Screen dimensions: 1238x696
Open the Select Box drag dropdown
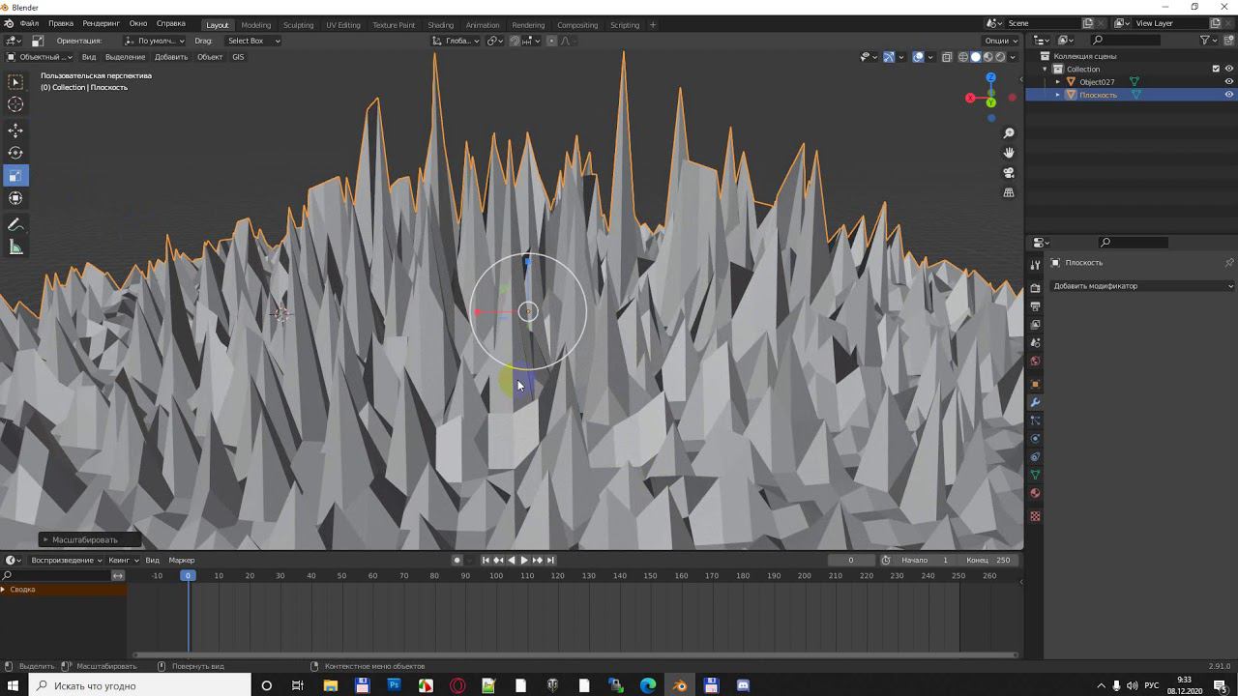(x=253, y=41)
